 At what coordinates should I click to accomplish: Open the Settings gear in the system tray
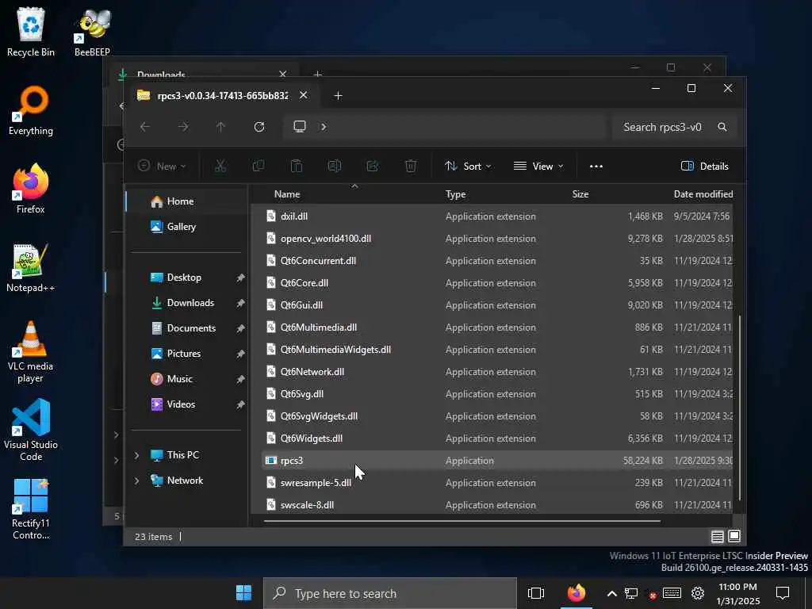pyautogui.click(x=698, y=593)
